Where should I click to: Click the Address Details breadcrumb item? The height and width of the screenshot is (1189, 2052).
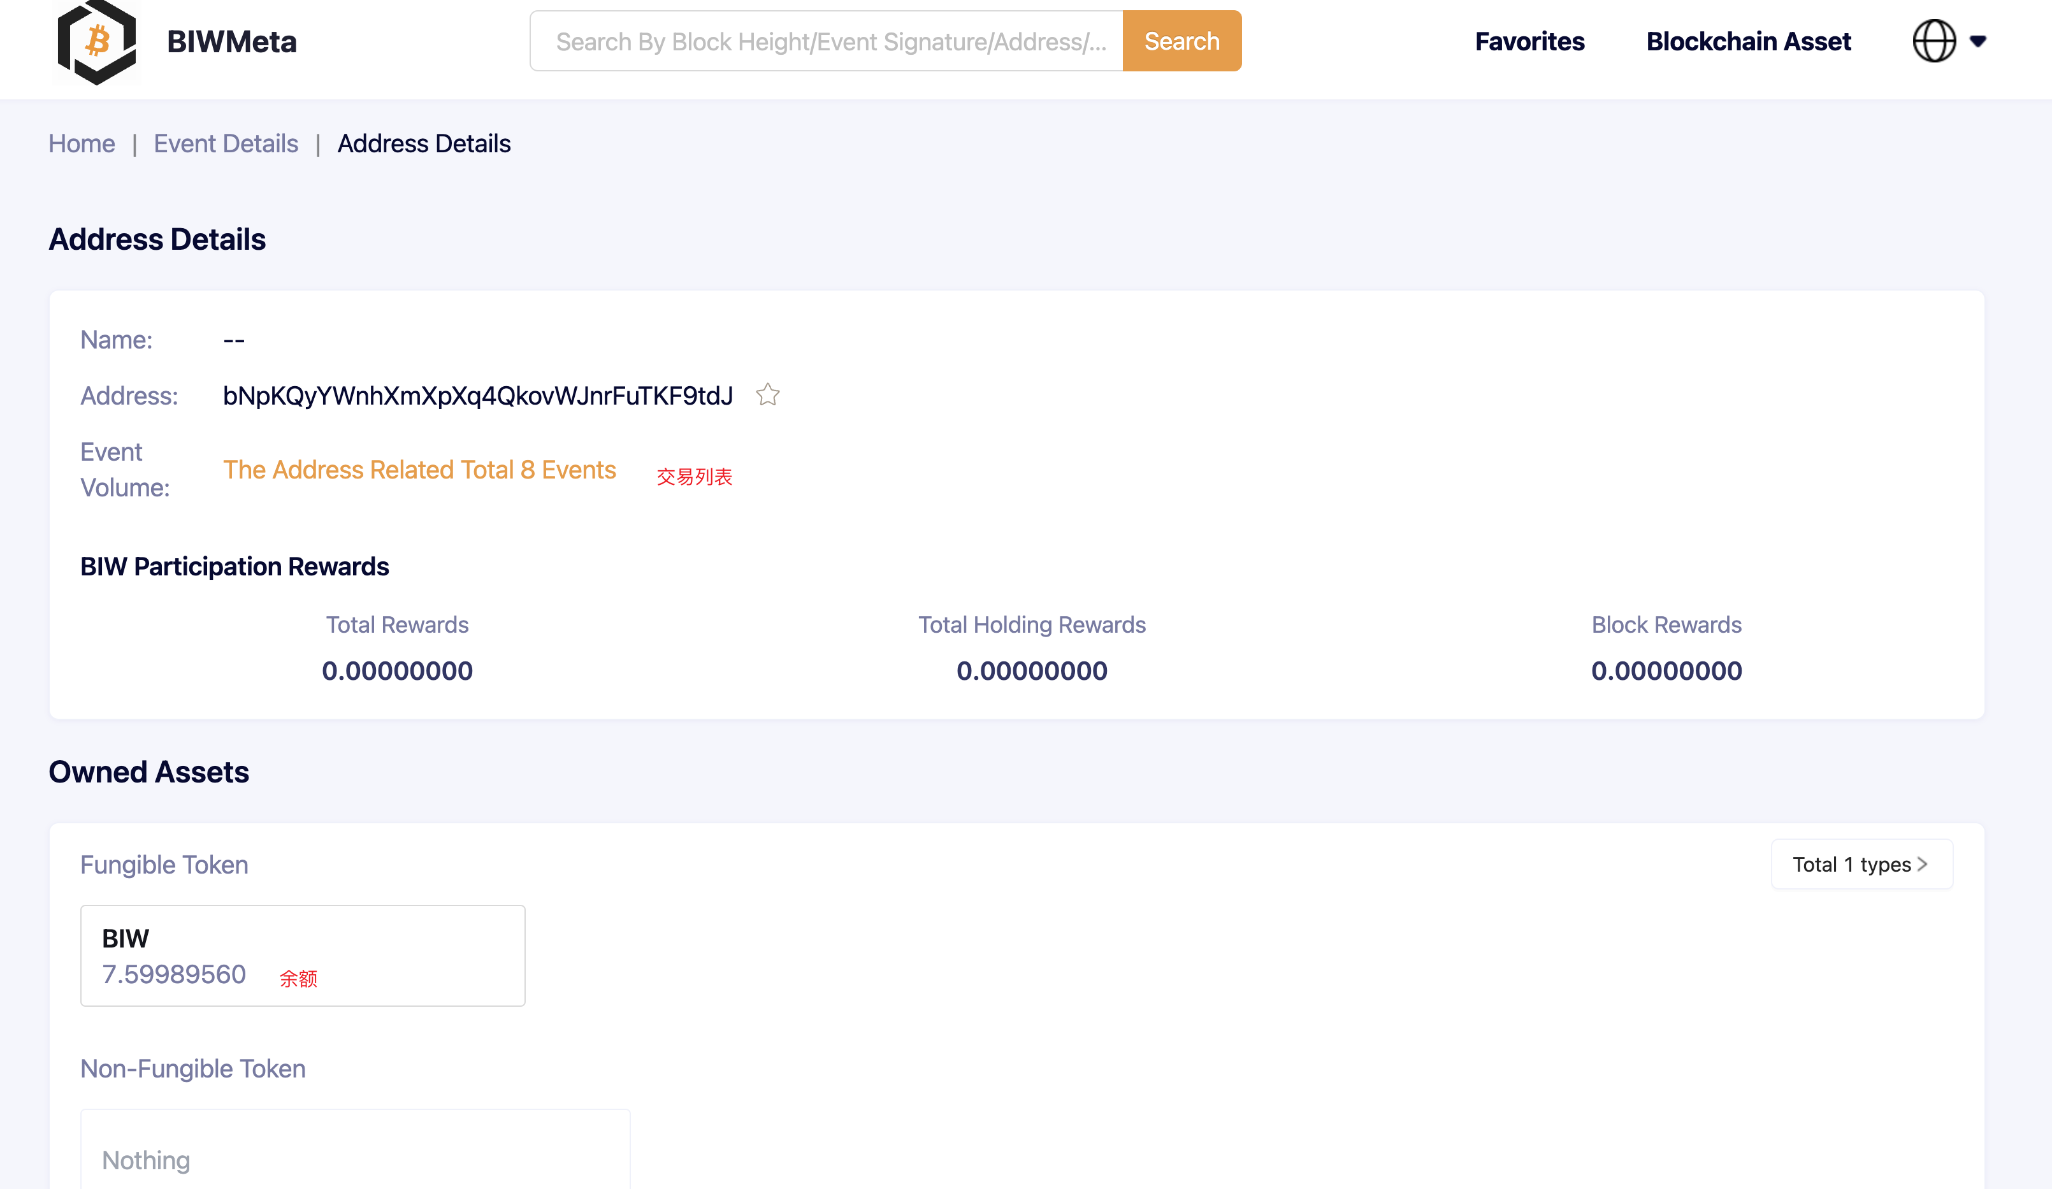coord(423,143)
